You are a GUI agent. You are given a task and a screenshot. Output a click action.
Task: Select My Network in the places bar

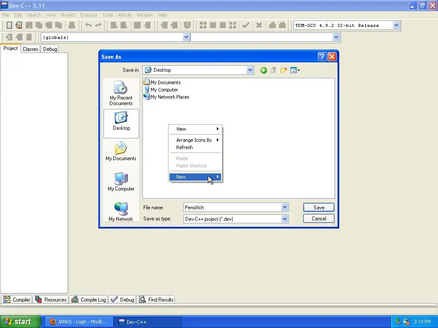pyautogui.click(x=121, y=212)
